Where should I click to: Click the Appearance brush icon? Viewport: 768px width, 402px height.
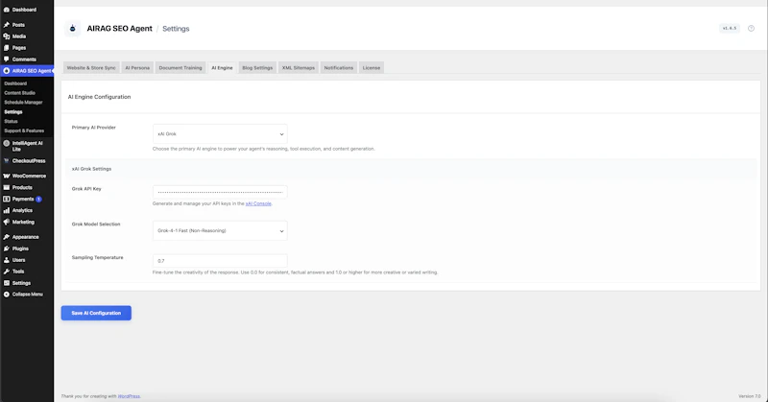coord(7,237)
